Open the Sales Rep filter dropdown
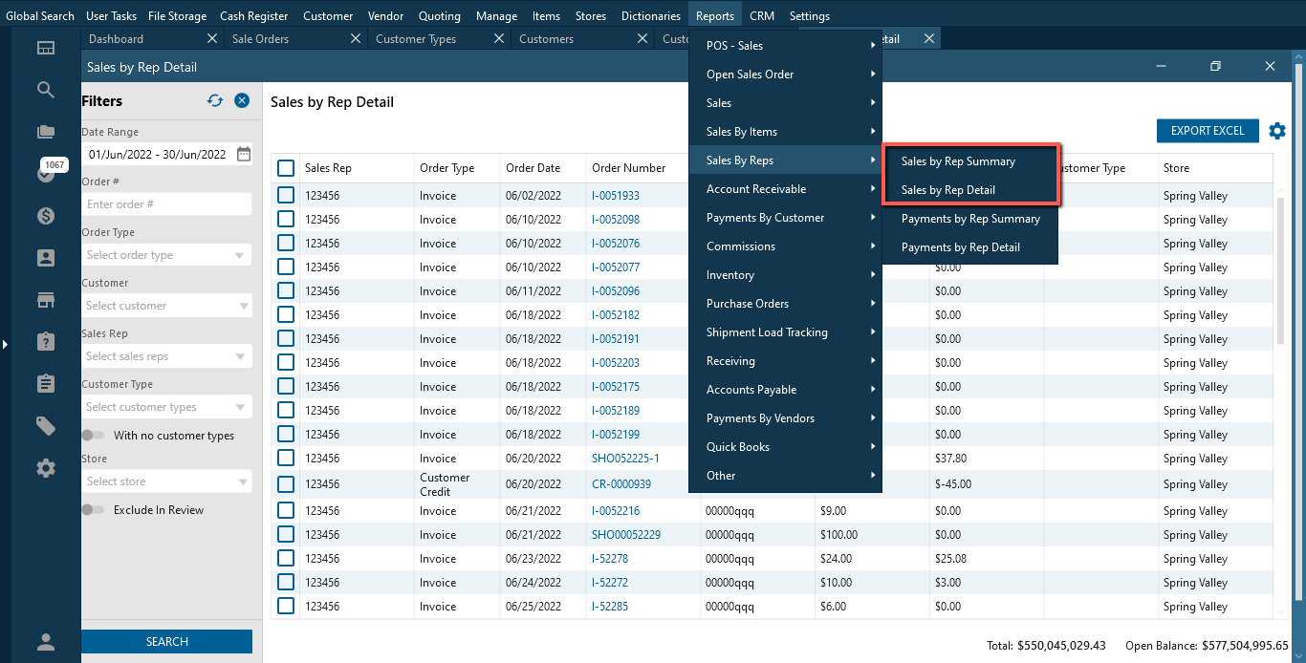Screen dimensions: 1306x663 click(240, 356)
